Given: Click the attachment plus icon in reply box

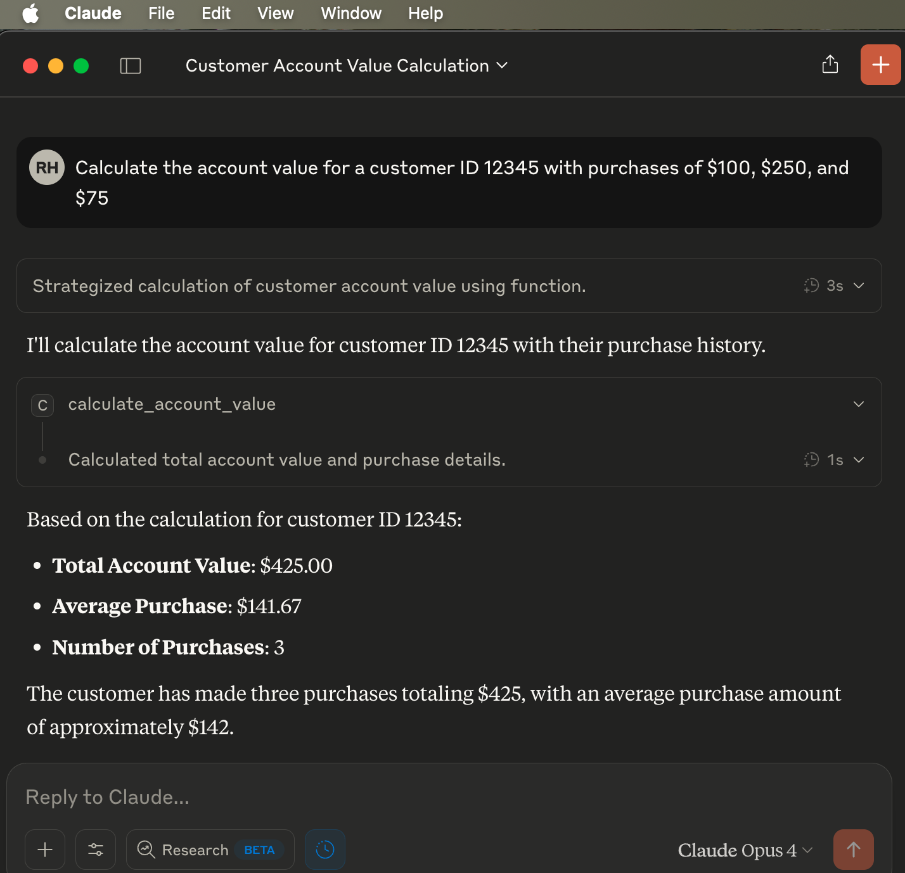Looking at the screenshot, I should pyautogui.click(x=45, y=850).
